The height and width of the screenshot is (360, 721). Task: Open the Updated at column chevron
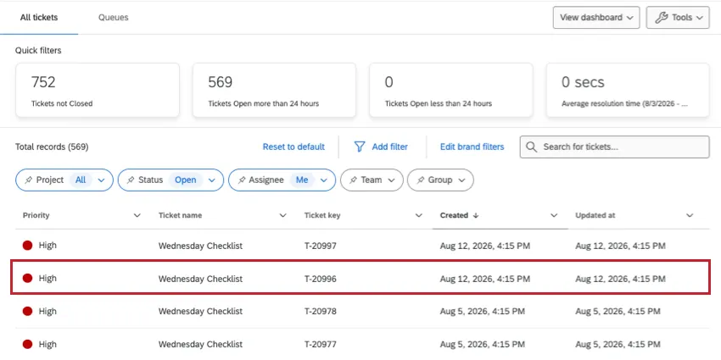point(690,215)
